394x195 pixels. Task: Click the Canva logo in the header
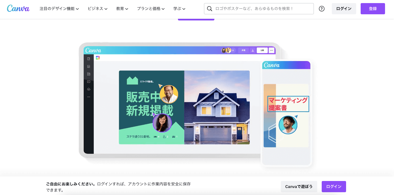(18, 8)
